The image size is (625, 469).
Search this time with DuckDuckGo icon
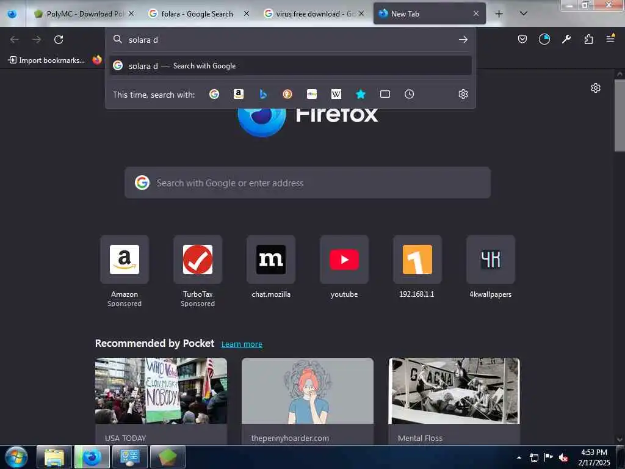coord(287,94)
